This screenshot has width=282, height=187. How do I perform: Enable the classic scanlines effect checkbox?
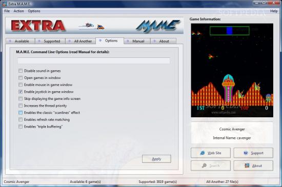[x=21, y=113]
